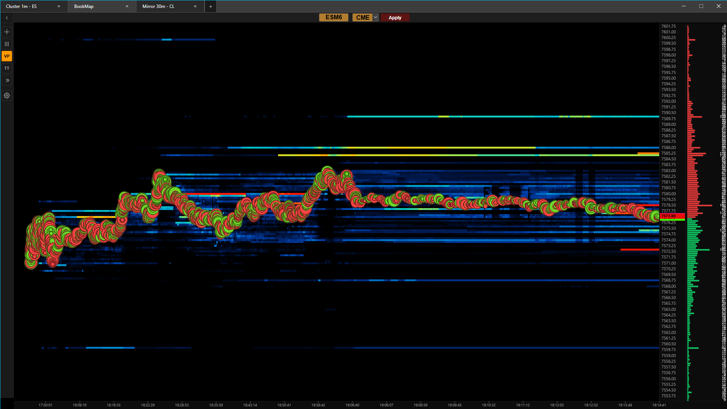
Task: Click price level 7589.75 on the scale
Action: 669,119
